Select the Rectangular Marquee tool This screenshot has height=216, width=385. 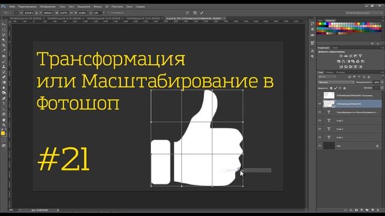[x=4, y=29]
